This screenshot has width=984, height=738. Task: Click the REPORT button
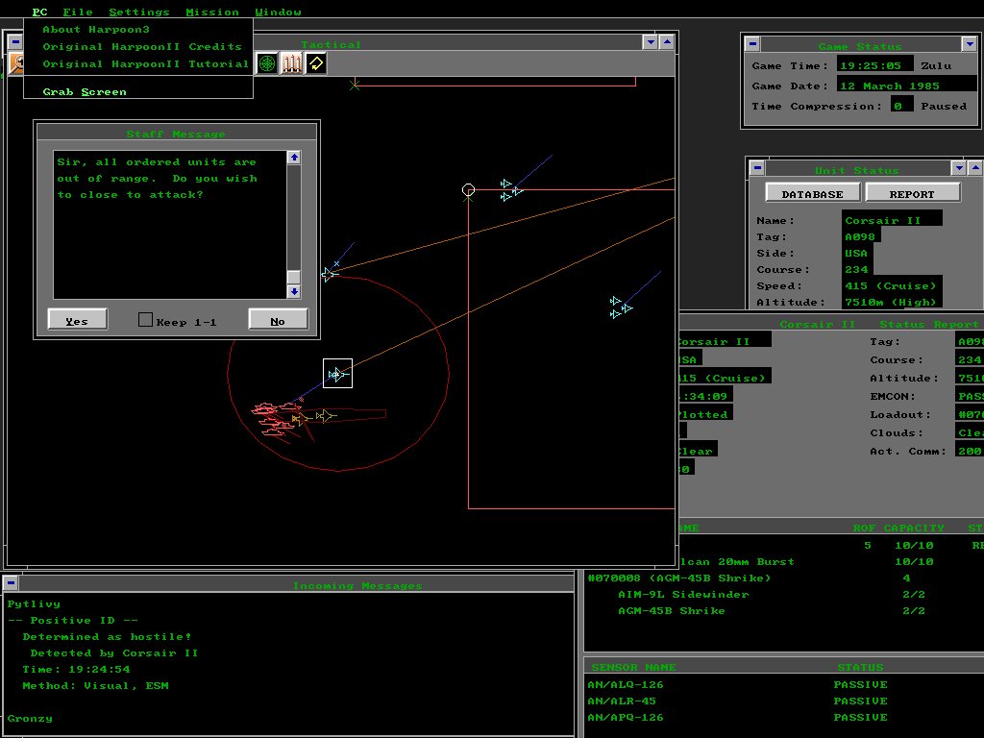click(913, 193)
